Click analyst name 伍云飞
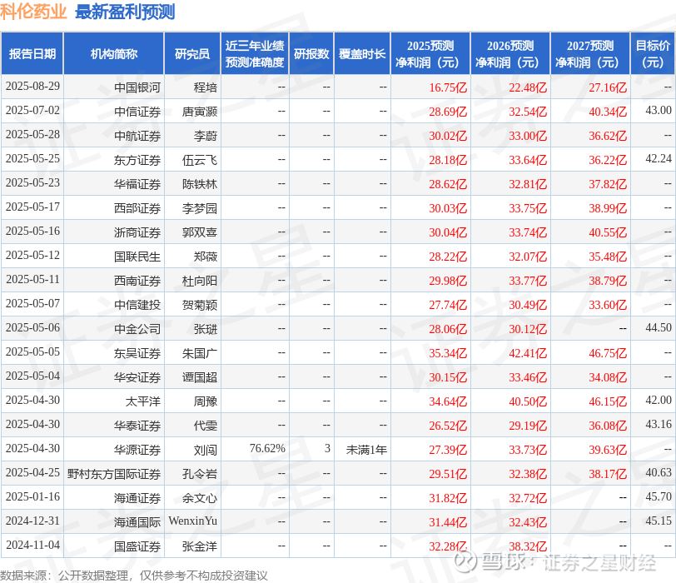 (200, 160)
